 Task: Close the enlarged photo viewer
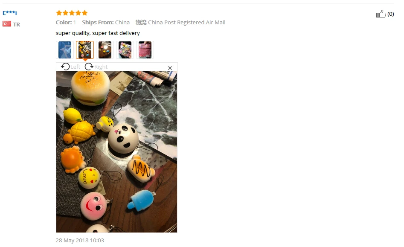point(170,68)
